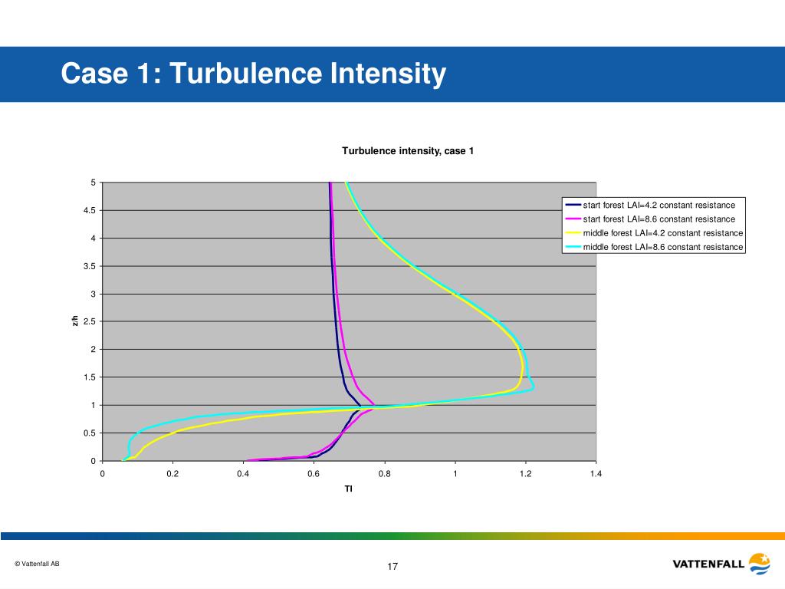Click the magenta legend line swatch
Viewport: 785px width, 589px height.
pyautogui.click(x=573, y=219)
